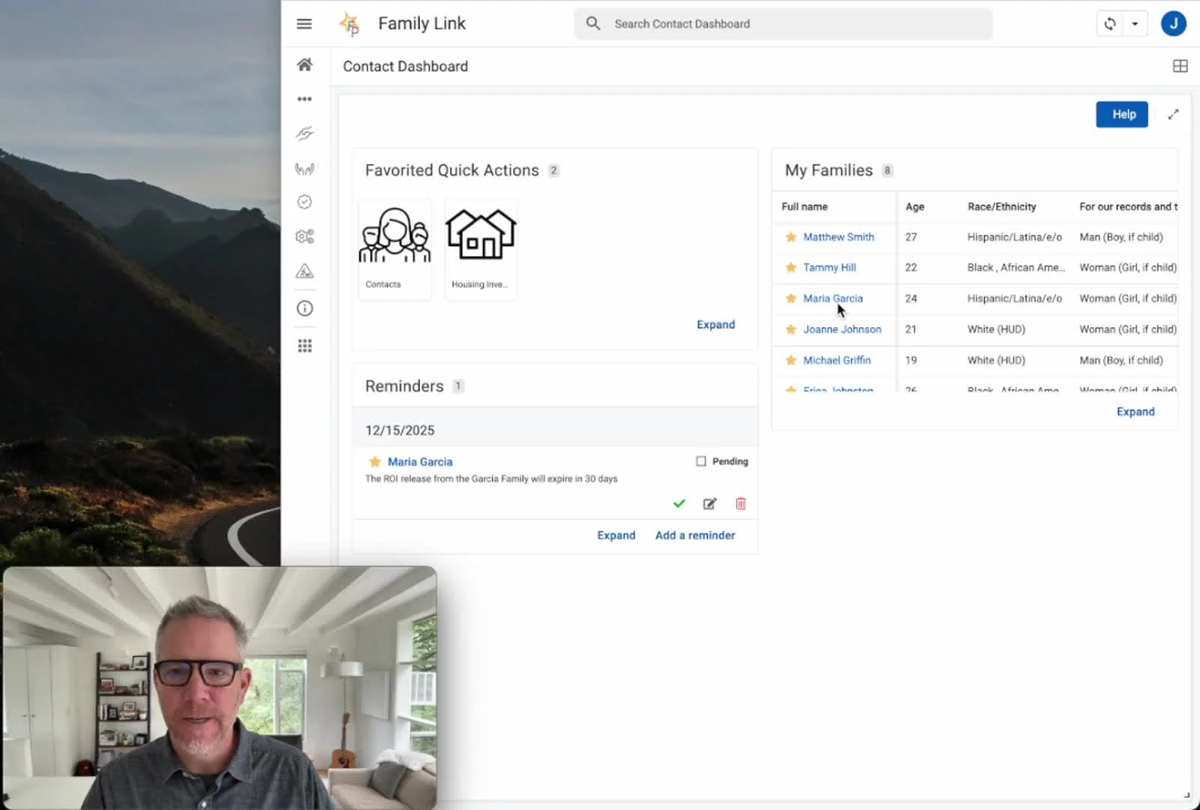This screenshot has height=810, width=1200.
Task: Open the hands sidebar icon below handshake
Action: (x=304, y=169)
